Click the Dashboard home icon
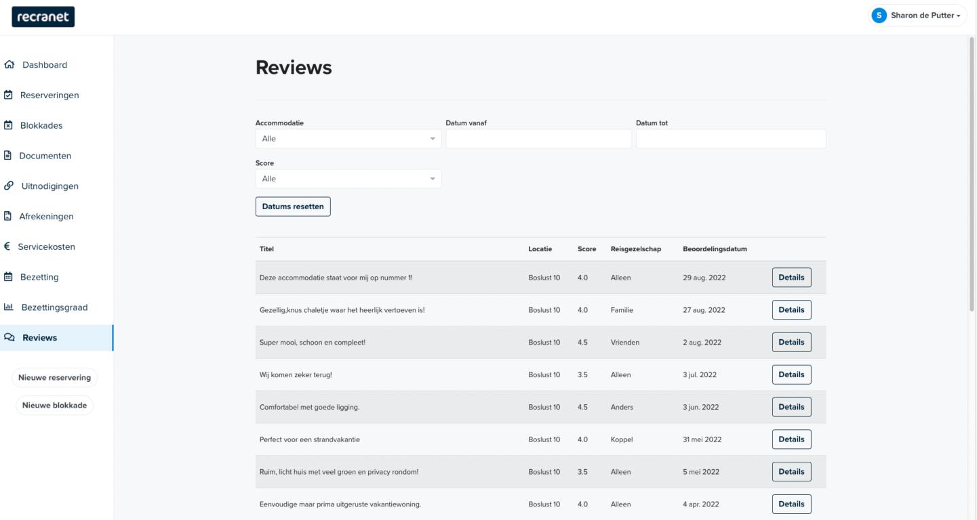Viewport: 977px width, 520px height. coord(9,65)
